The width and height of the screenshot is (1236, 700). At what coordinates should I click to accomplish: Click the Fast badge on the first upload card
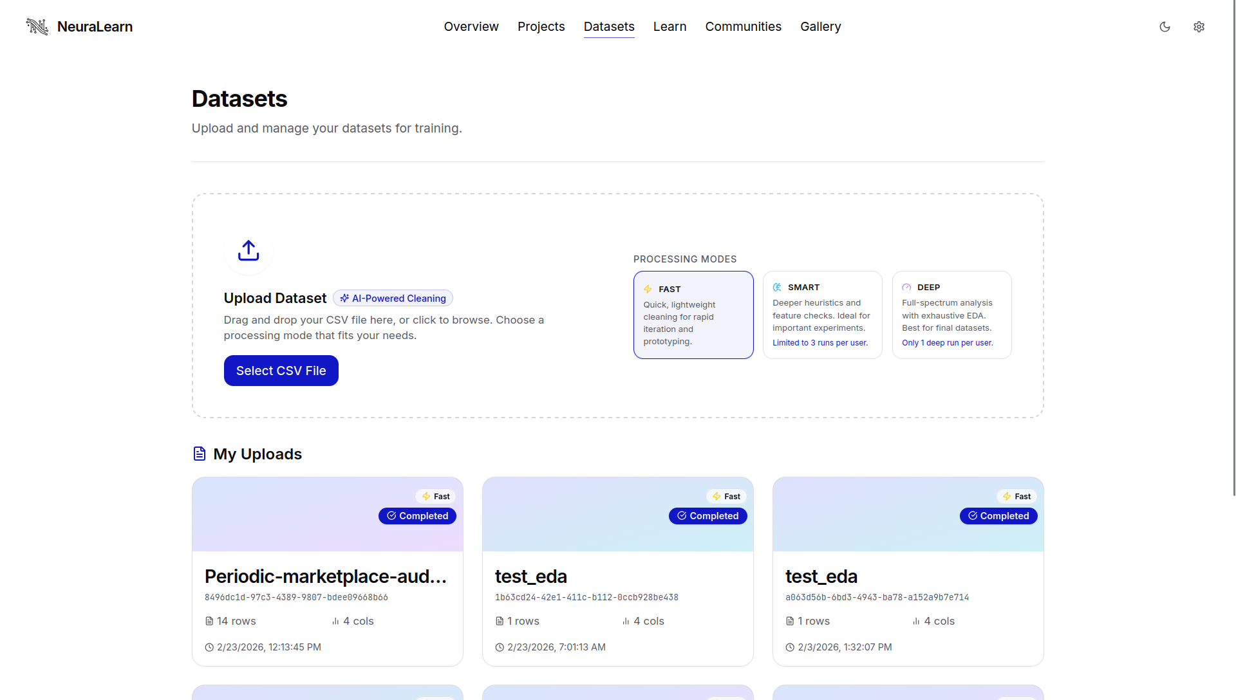tap(435, 496)
